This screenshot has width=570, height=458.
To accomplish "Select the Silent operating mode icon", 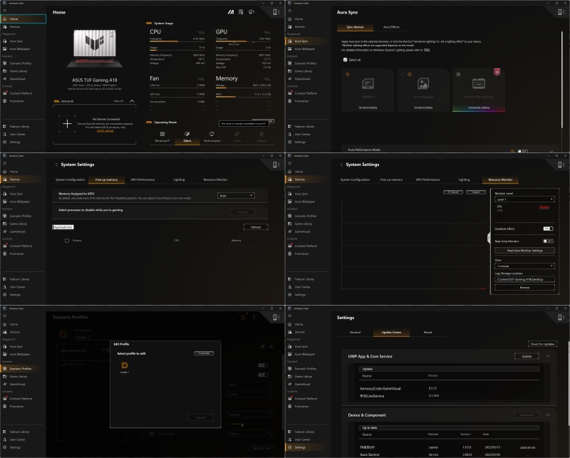I will point(187,134).
